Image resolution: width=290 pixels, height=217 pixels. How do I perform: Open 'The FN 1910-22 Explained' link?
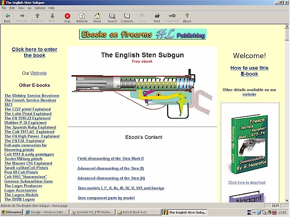(28, 118)
